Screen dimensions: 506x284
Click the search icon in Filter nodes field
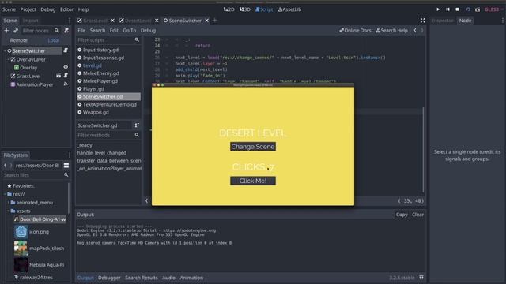pos(56,31)
